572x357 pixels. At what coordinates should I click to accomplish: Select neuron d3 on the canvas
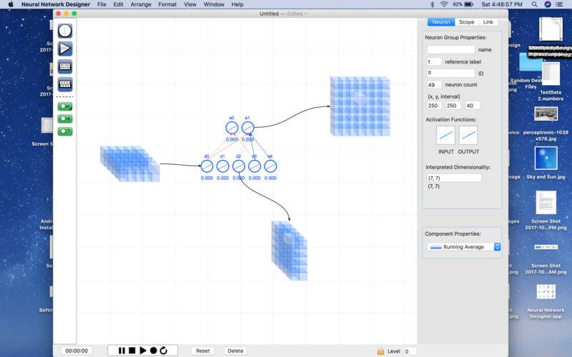point(255,166)
